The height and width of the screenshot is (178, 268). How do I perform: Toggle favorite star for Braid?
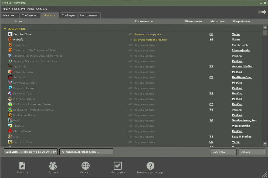131,121
